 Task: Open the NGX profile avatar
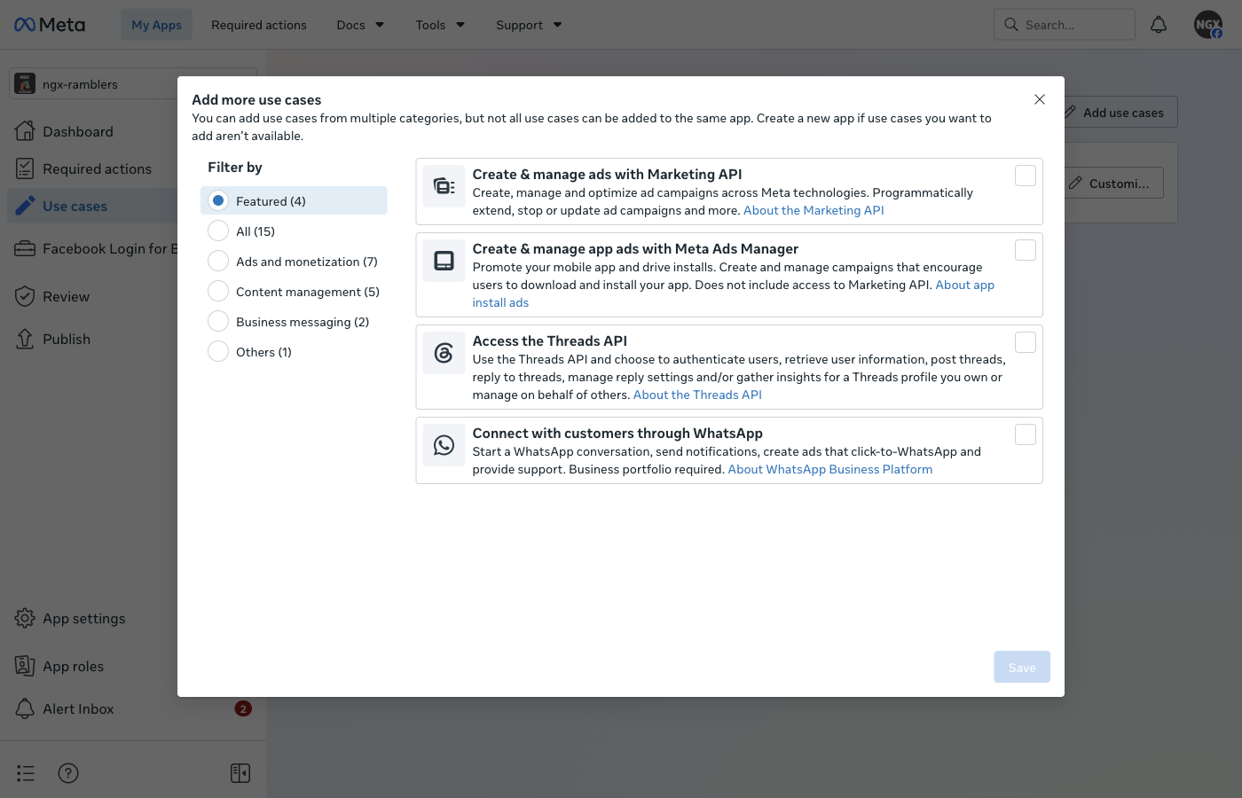coord(1208,25)
